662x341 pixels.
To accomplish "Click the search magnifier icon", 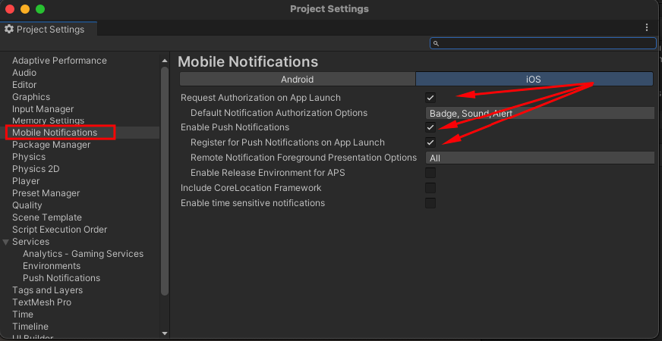I will pos(437,44).
